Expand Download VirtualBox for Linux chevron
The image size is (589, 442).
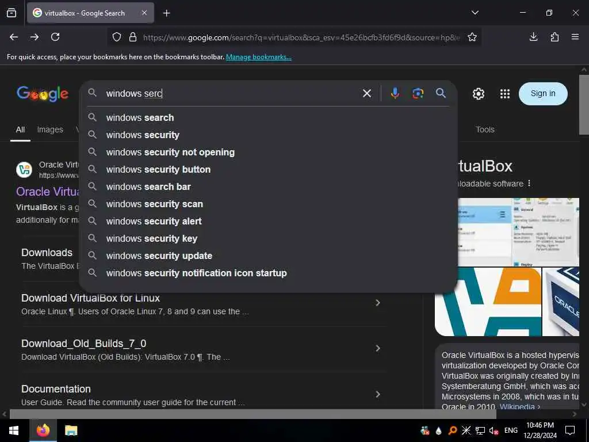tap(378, 303)
